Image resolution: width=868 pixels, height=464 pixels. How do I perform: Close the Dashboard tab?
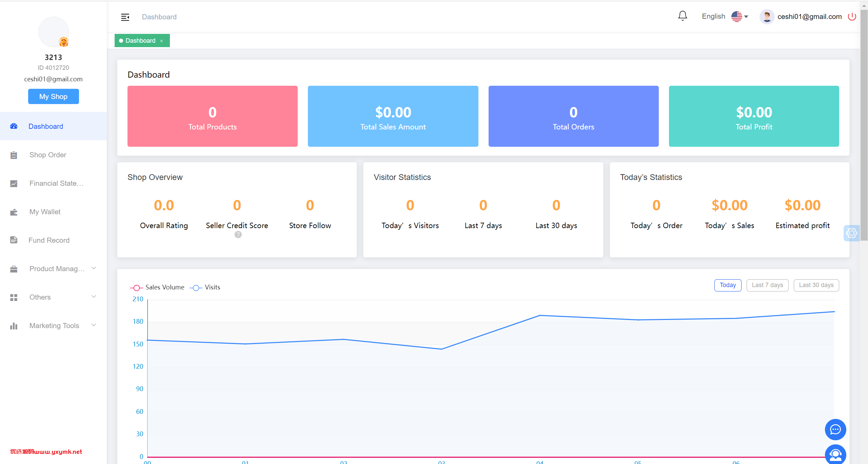(x=161, y=41)
